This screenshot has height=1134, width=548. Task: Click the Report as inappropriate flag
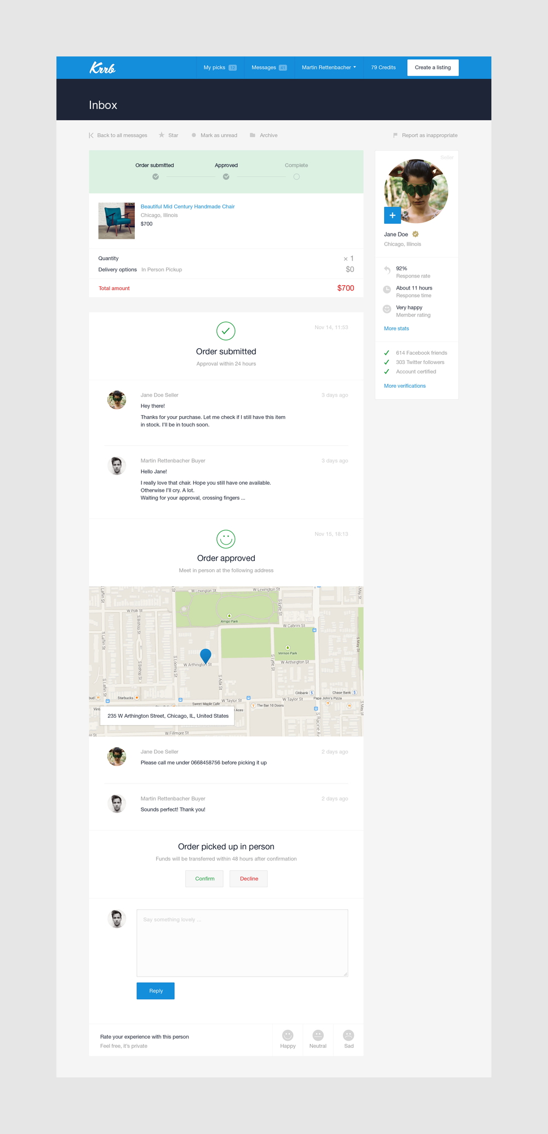[425, 135]
